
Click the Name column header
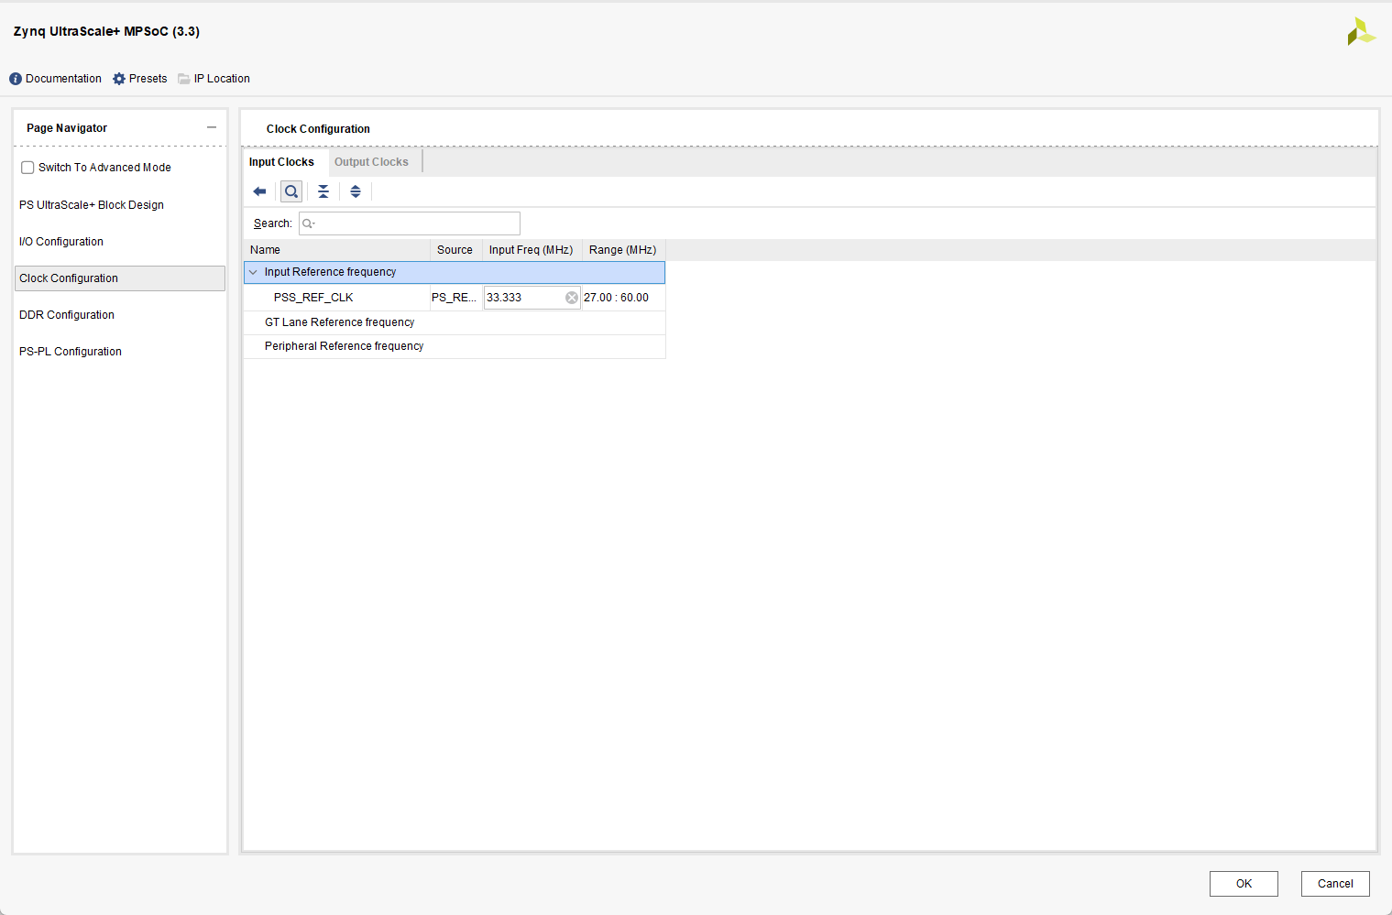337,250
